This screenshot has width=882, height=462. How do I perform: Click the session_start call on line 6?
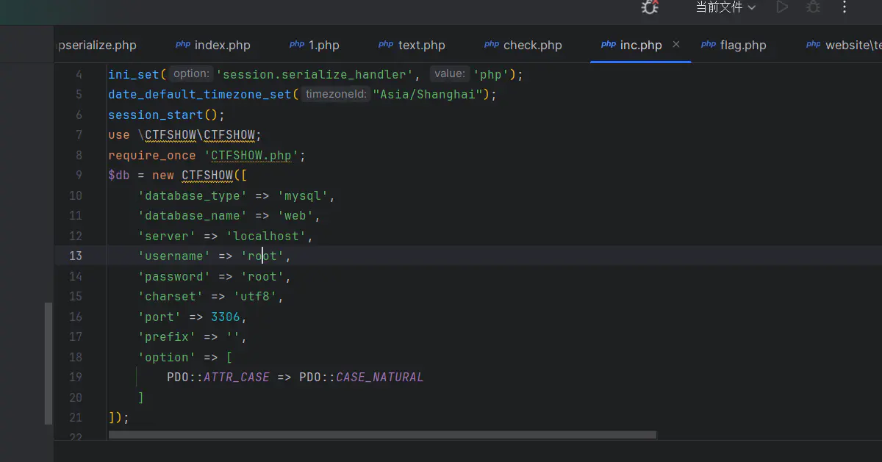(x=156, y=115)
